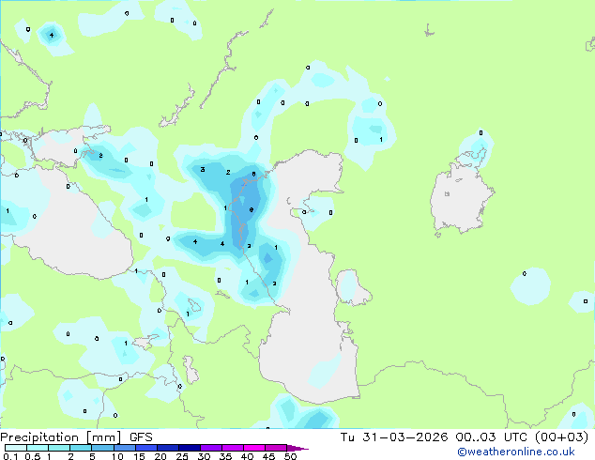Click the '0.5' legend scale label
Viewport: 595px width, 460px height.
(x=33, y=456)
